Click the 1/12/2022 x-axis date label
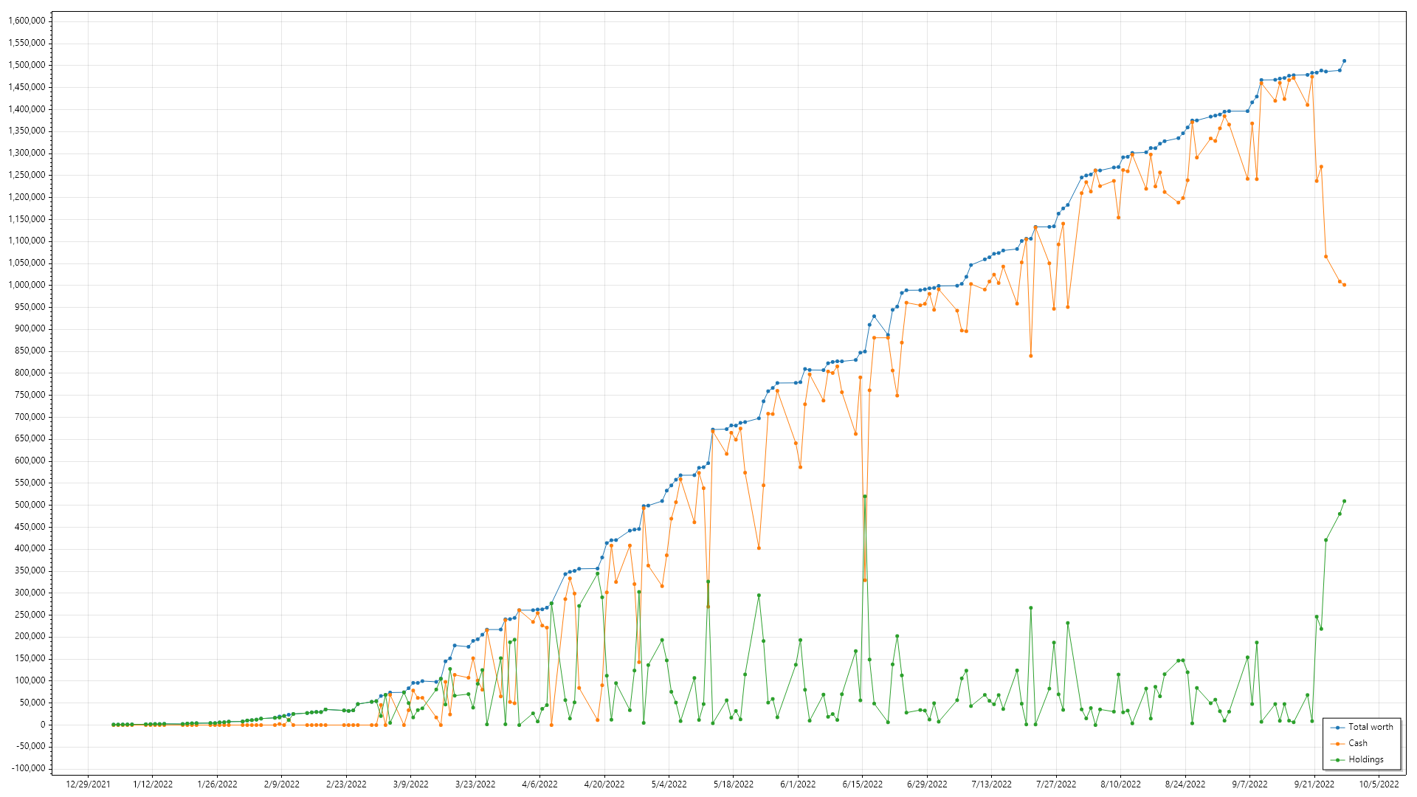1417x797 pixels. [153, 784]
